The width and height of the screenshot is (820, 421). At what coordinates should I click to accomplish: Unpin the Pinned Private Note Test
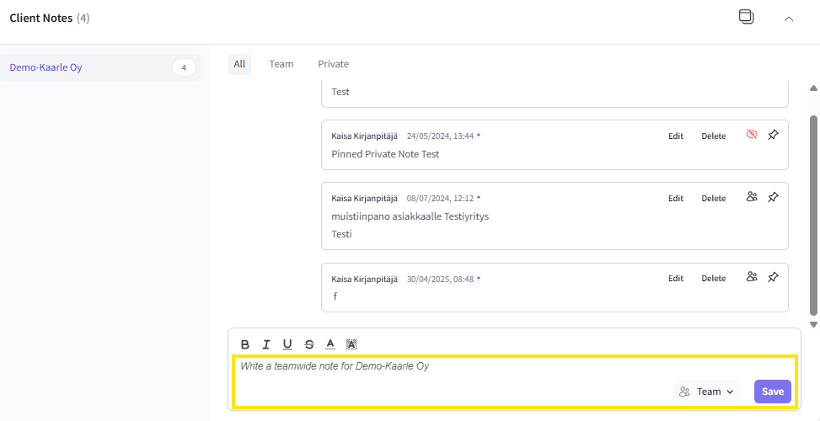tap(774, 135)
